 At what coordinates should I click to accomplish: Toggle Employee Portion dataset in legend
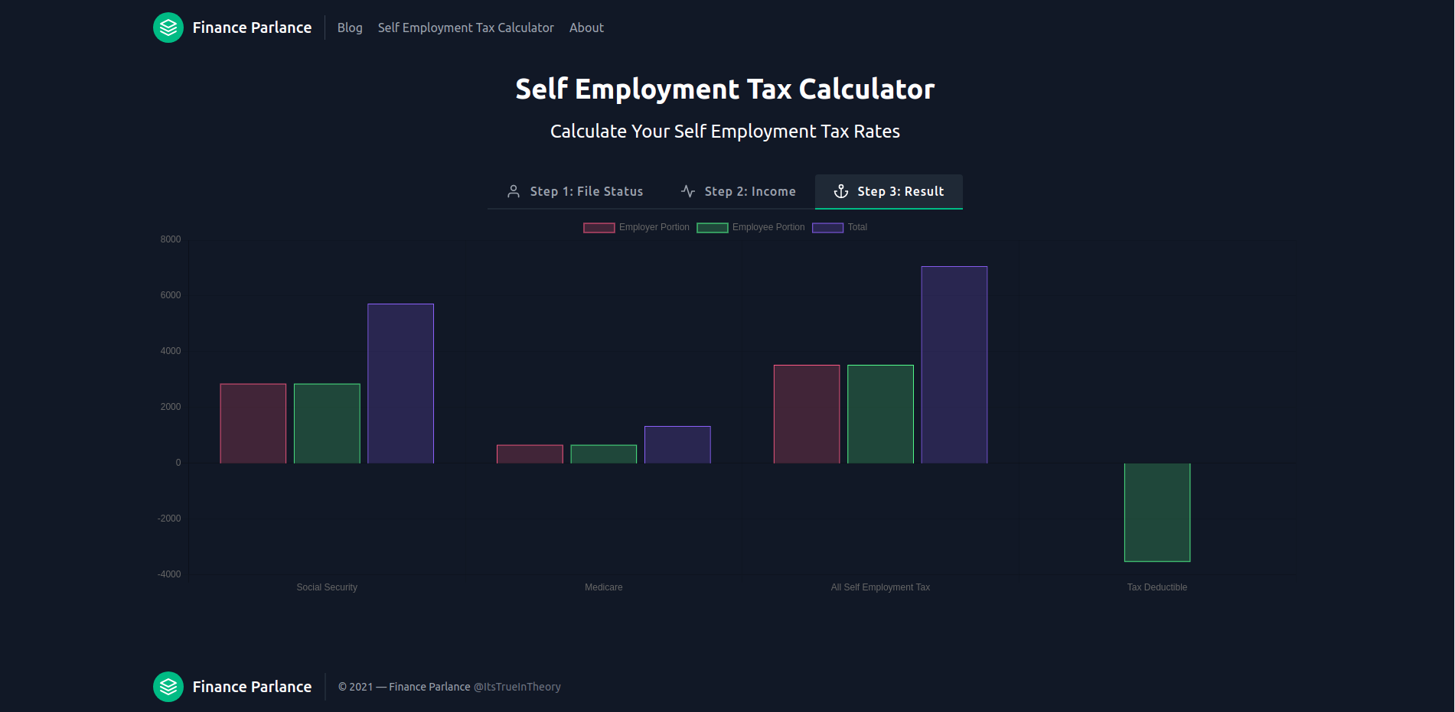[768, 227]
